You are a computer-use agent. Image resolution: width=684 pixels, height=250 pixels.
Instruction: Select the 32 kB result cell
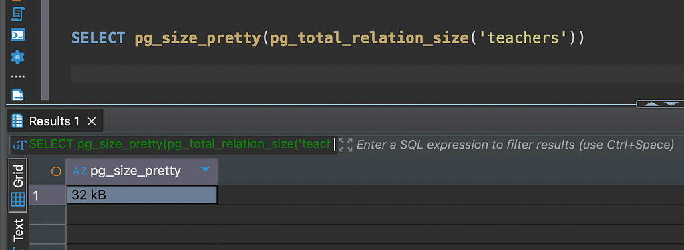142,195
